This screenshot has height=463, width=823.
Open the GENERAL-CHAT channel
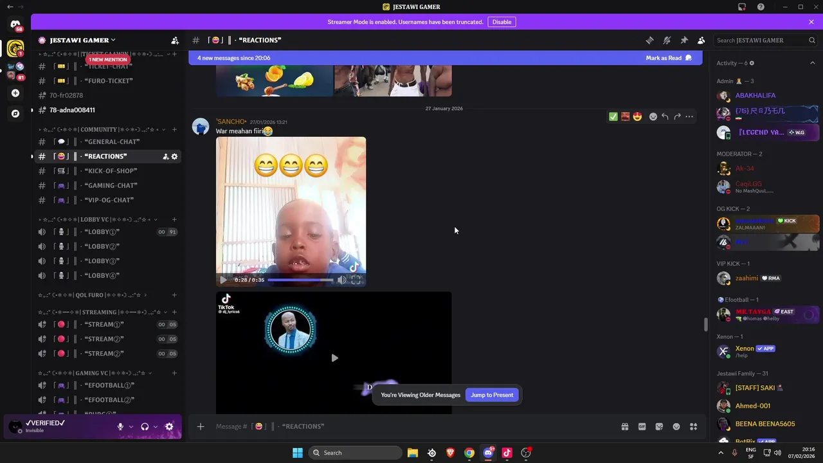[107, 141]
